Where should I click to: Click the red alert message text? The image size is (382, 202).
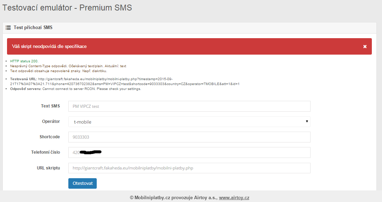click(49, 47)
